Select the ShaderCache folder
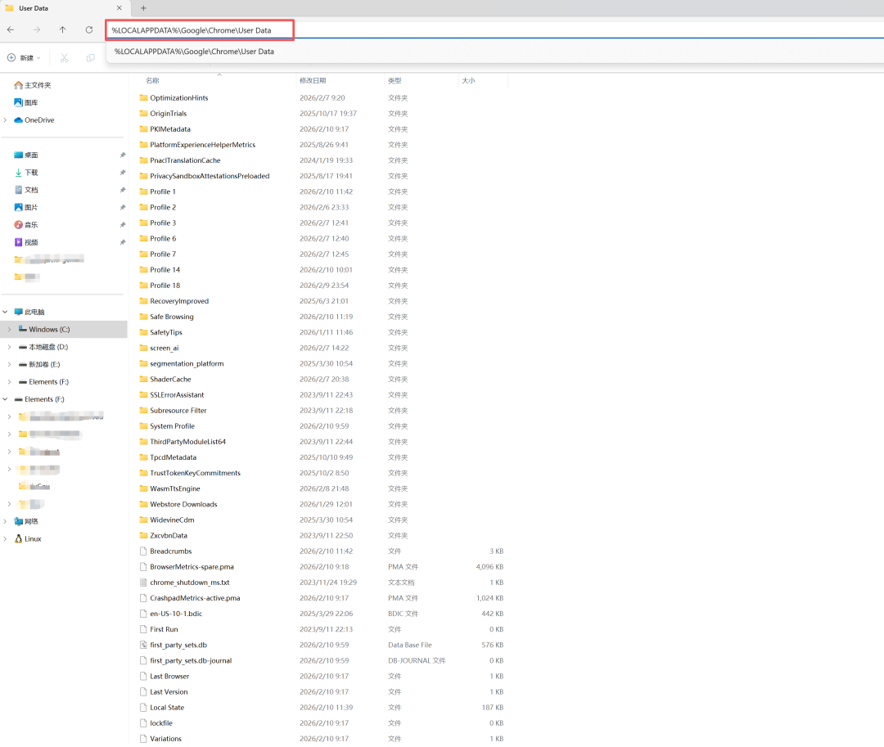The image size is (884, 747). pyautogui.click(x=171, y=379)
